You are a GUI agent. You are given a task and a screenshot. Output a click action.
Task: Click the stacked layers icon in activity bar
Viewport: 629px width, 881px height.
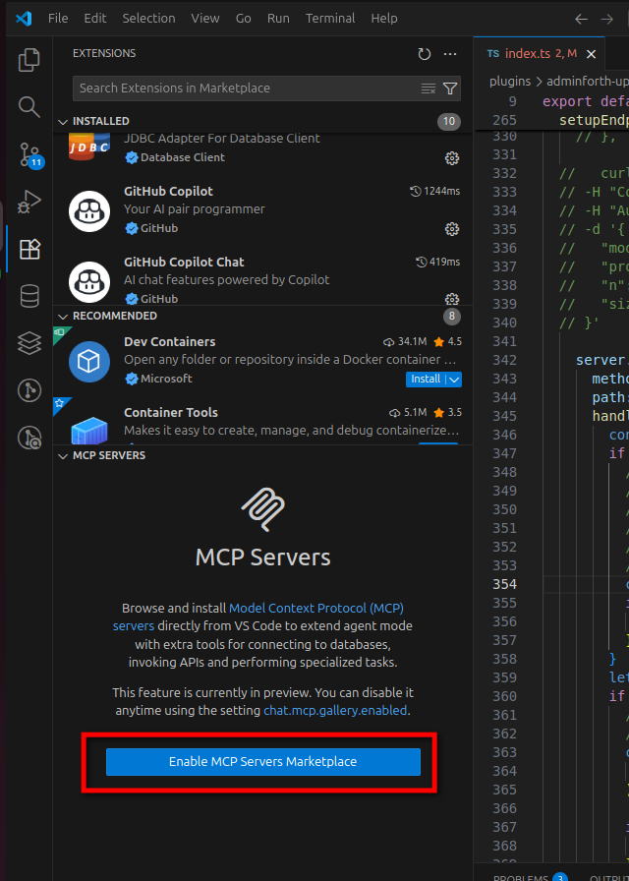pos(29,343)
